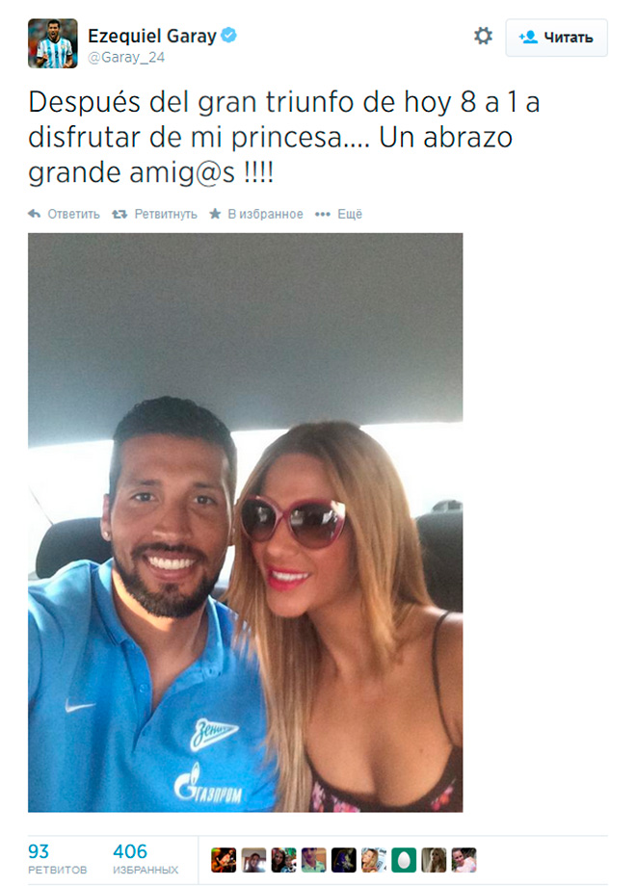636x886 pixels.
Task: Click the last avatar in the retweeters row
Action: (x=464, y=860)
